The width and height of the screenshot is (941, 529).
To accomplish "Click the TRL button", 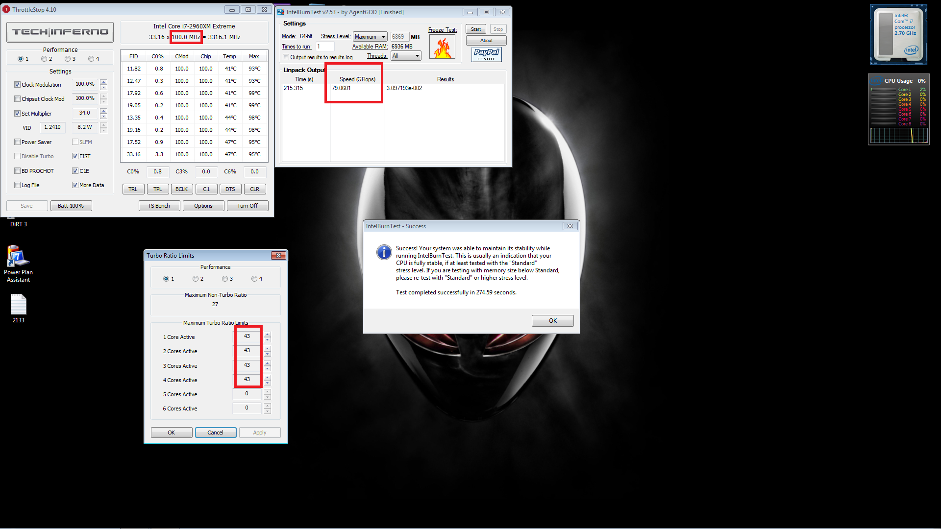I will point(133,189).
